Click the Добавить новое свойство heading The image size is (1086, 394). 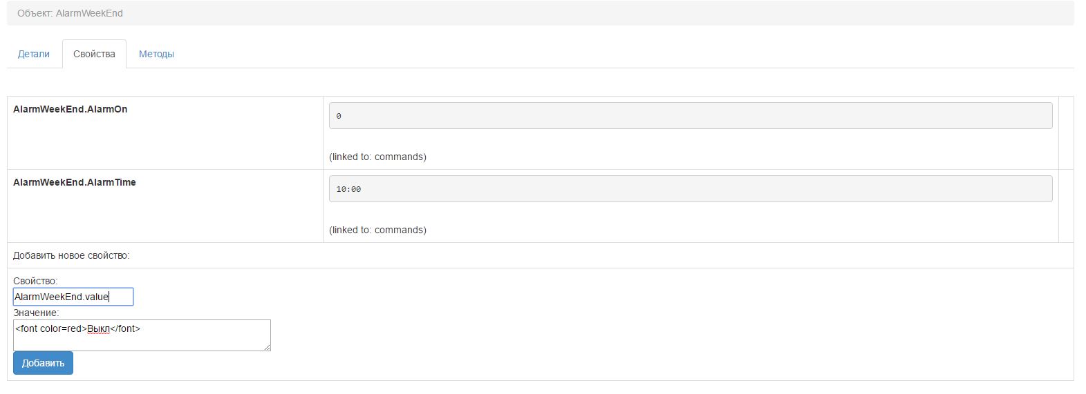coord(71,255)
